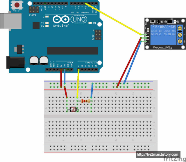
Task: Click the ICSP2 header pins
Action: [x=34, y=10]
